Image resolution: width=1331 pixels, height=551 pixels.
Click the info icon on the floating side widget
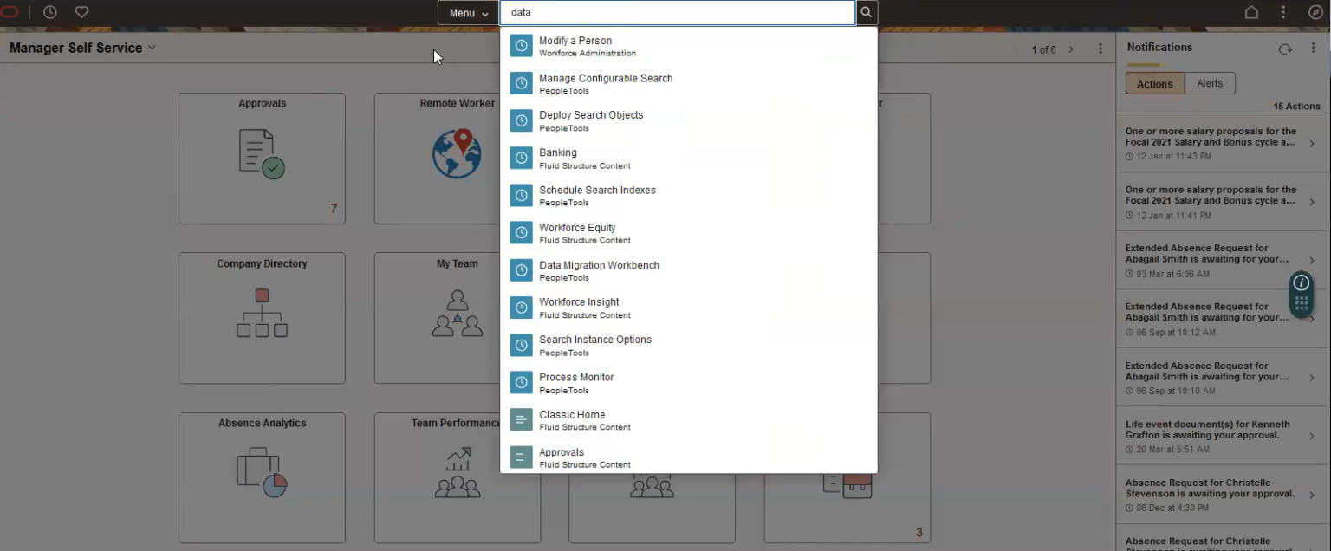(x=1301, y=283)
